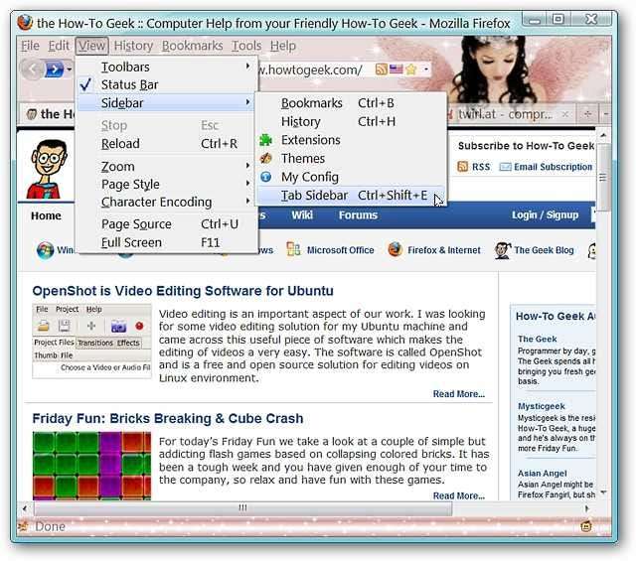Image resolution: width=636 pixels, height=561 pixels.
Task: Click the Home navigation tab
Action: (x=46, y=215)
